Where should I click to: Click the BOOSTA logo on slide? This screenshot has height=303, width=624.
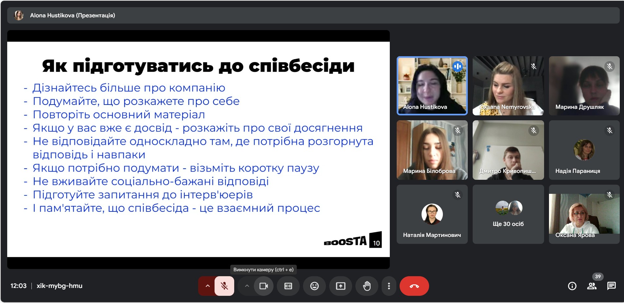(345, 241)
